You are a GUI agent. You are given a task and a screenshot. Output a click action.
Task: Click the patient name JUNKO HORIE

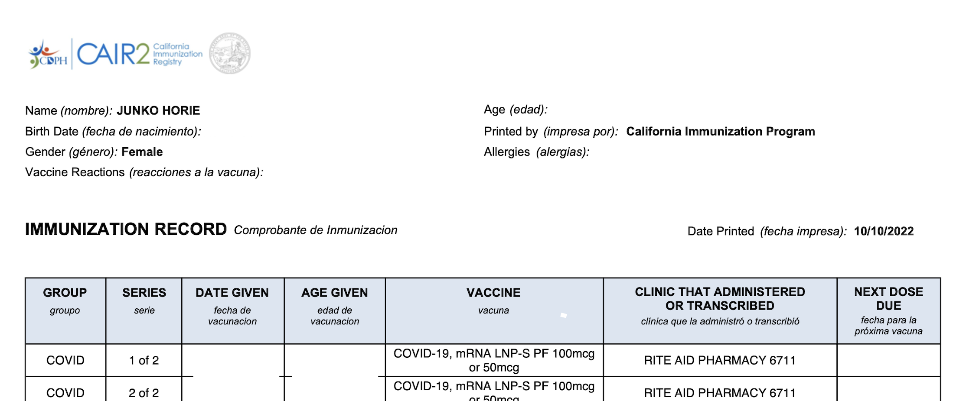click(158, 110)
